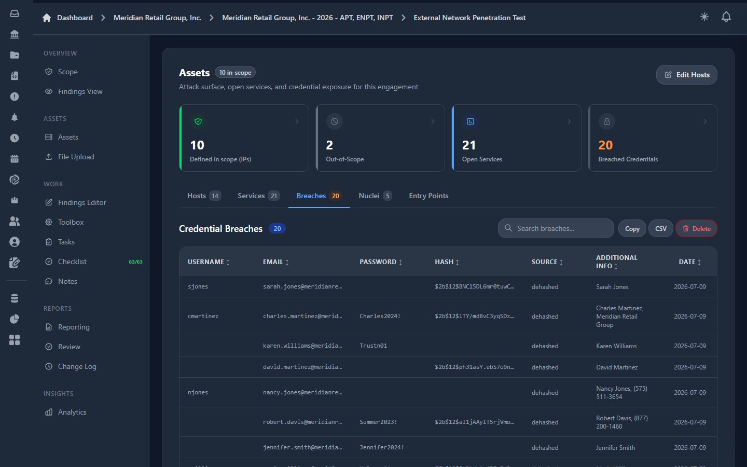This screenshot has width=747, height=467.
Task: Click the Charles2024! password cell
Action: pyautogui.click(x=380, y=316)
